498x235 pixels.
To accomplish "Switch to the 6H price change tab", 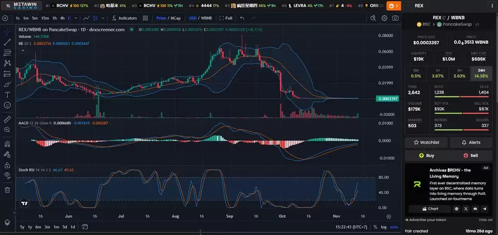I will point(459,74).
